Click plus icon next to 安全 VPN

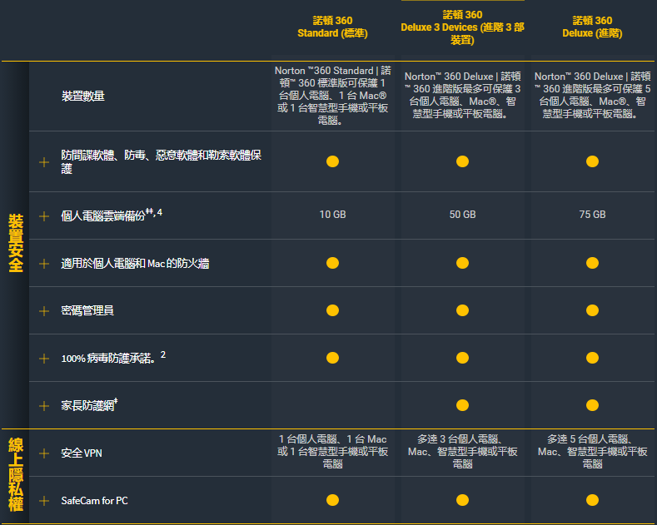point(44,453)
